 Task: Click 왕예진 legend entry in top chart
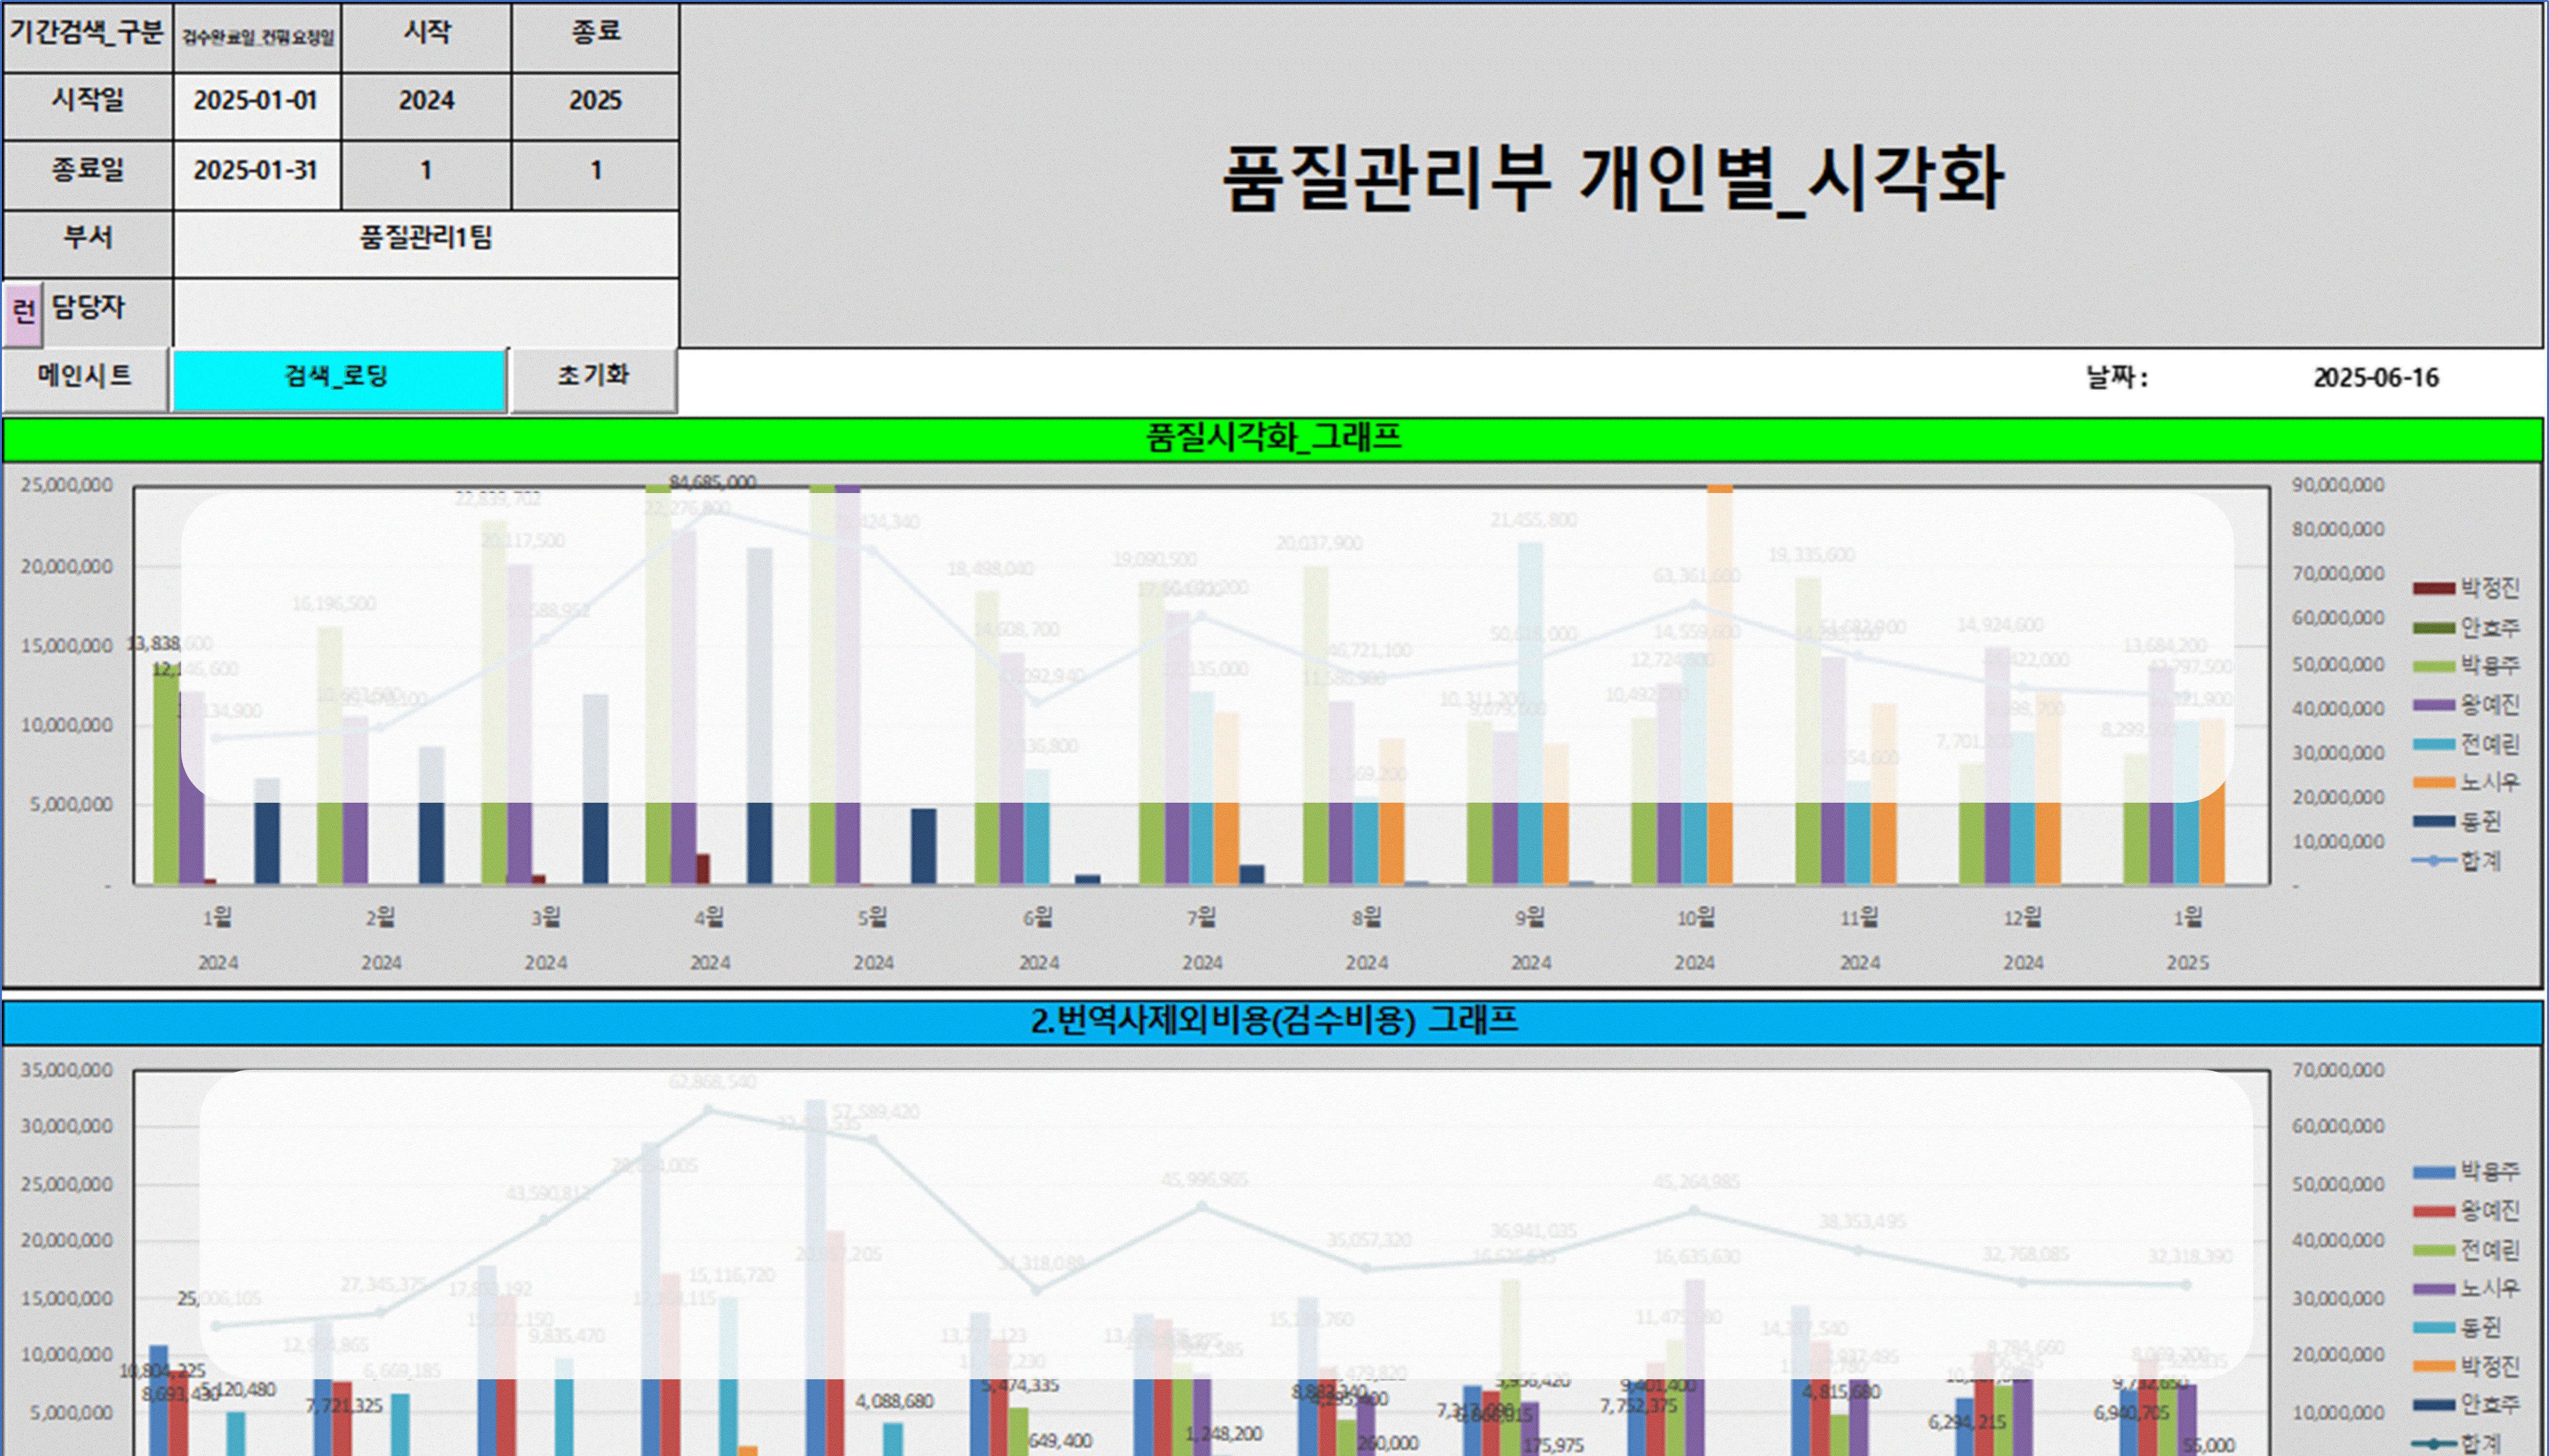point(2466,706)
